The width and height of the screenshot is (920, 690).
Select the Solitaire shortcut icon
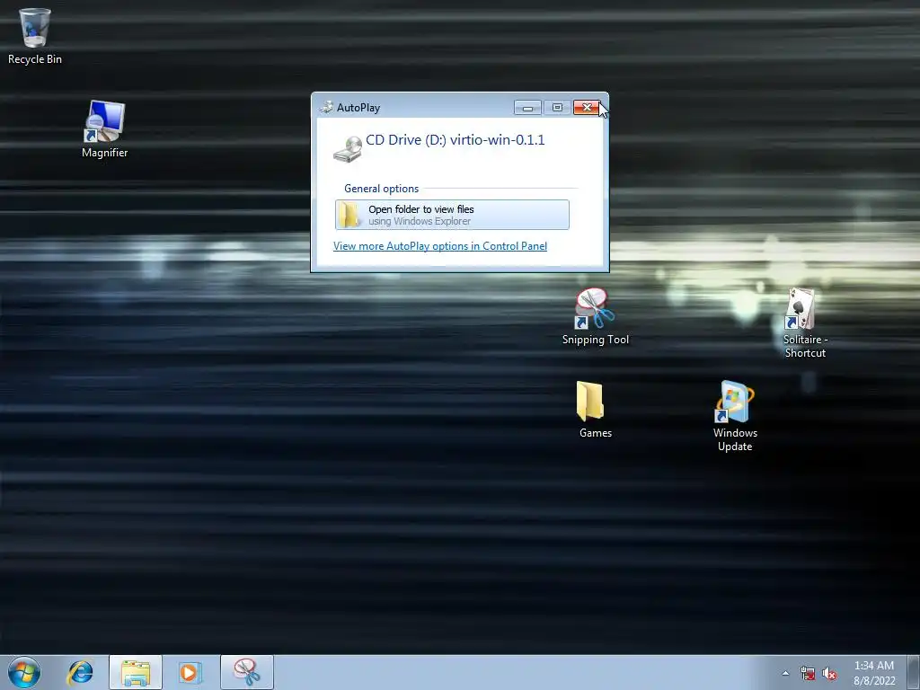pyautogui.click(x=805, y=323)
